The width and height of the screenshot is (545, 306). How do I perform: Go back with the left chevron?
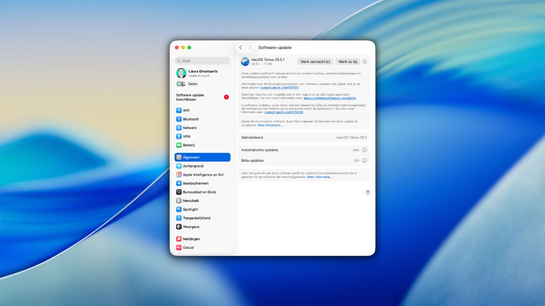240,48
